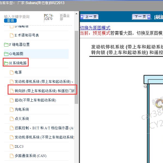Click the 折叠全部 collapse-all link
Screen dimensions: 163x163
click(65, 17)
